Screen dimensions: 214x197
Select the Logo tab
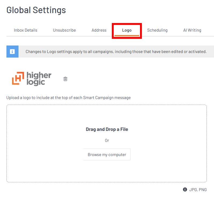click(127, 30)
